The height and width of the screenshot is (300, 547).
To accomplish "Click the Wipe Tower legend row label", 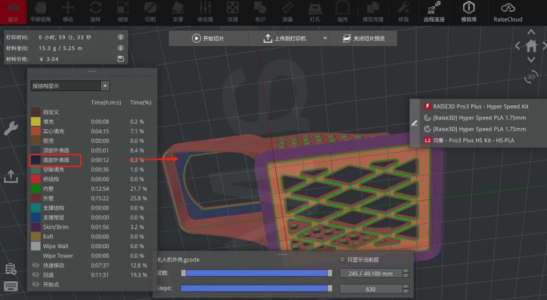I will [58, 256].
